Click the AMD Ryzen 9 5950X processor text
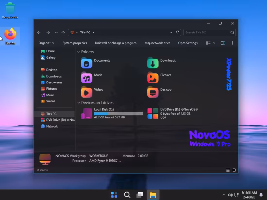Image resolution: width=267 pixels, height=200 pixels. [105, 161]
